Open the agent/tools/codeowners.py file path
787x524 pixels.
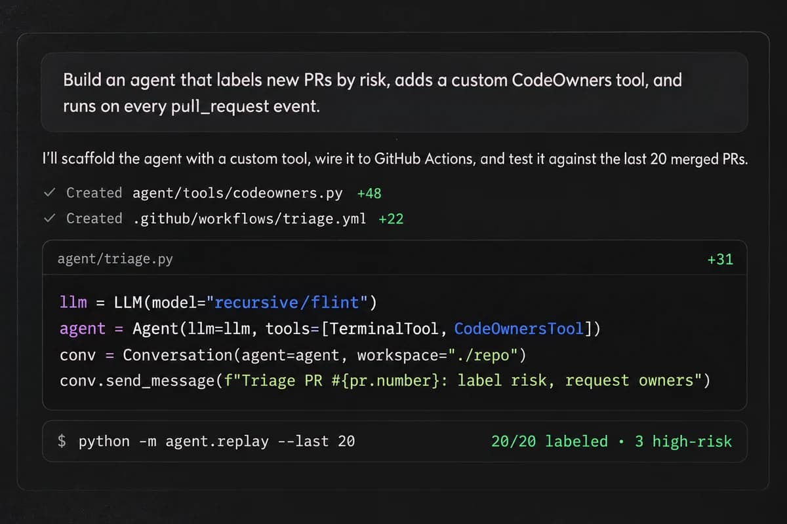click(237, 193)
